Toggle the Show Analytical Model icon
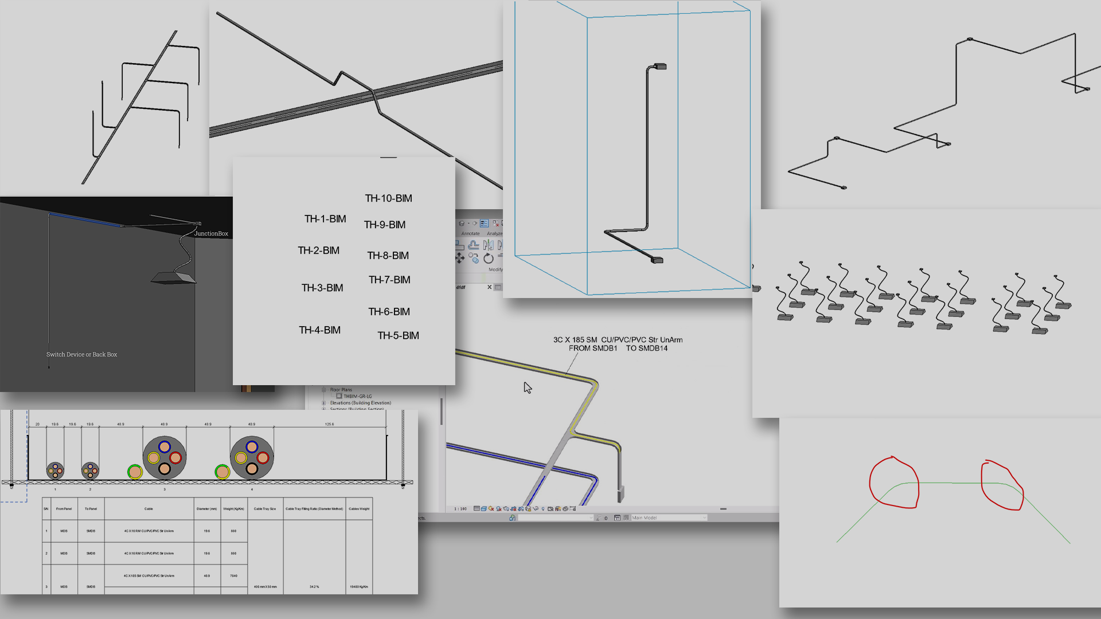Screen dimensions: 1101x619 [558, 508]
